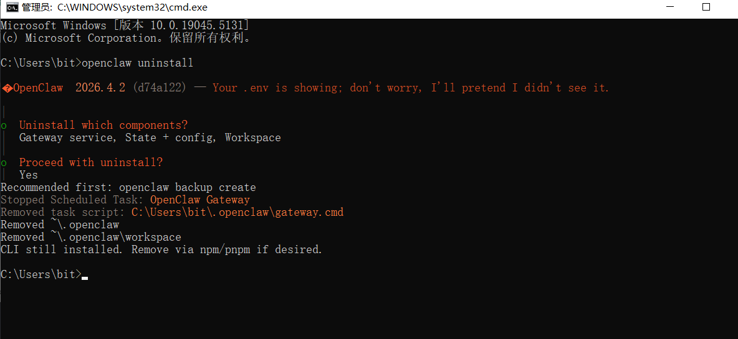This screenshot has width=738, height=339.
Task: Click the version number 2026.4.2
Action: [100, 88]
